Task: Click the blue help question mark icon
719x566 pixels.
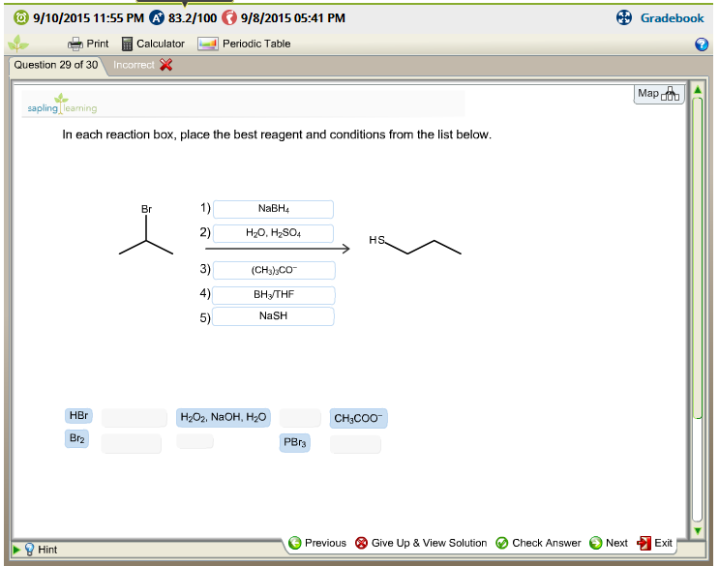Action: (x=702, y=45)
